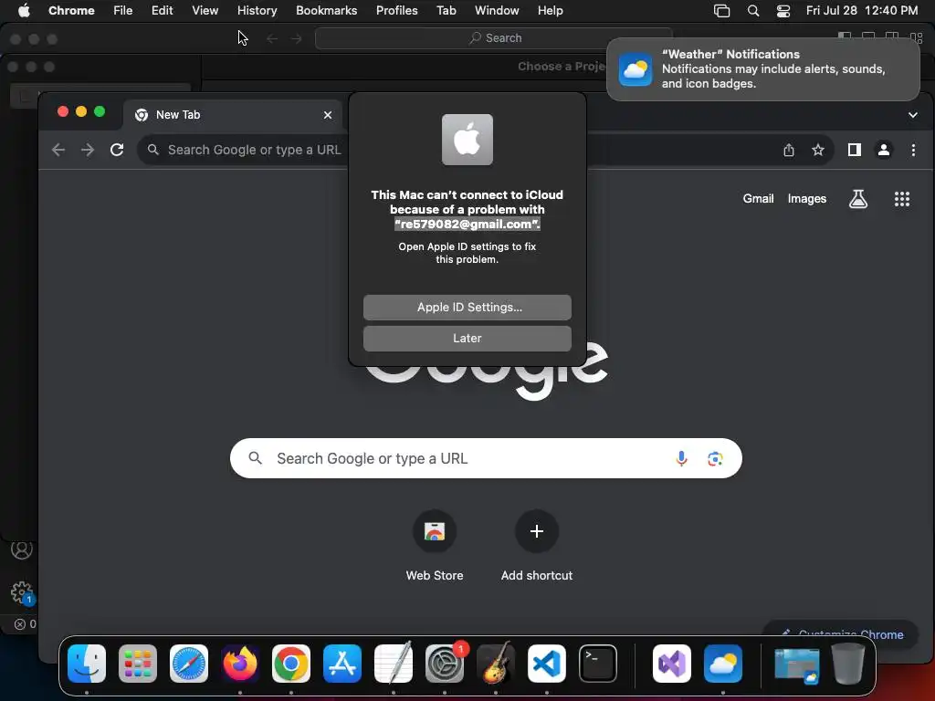This screenshot has width=935, height=701.
Task: Open Accounts icon in VS Code window
Action: 22,549
